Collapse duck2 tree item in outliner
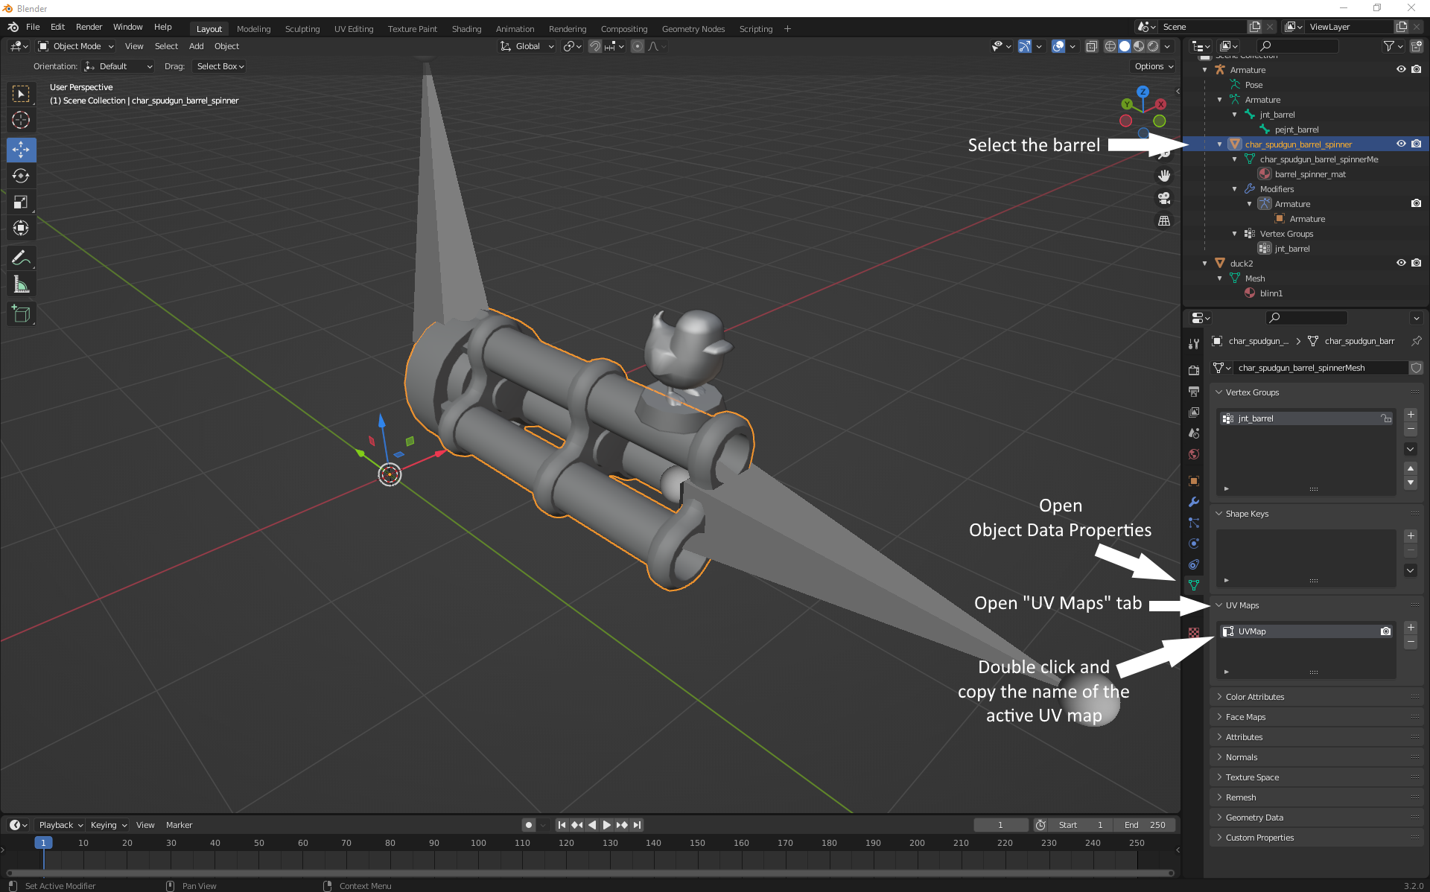 coord(1205,264)
